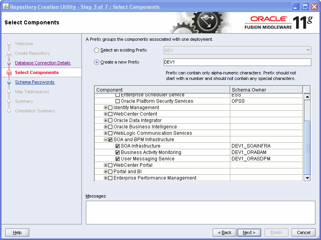
Task: Select the 'Select an existing Prefix' radio button
Action: click(x=96, y=50)
